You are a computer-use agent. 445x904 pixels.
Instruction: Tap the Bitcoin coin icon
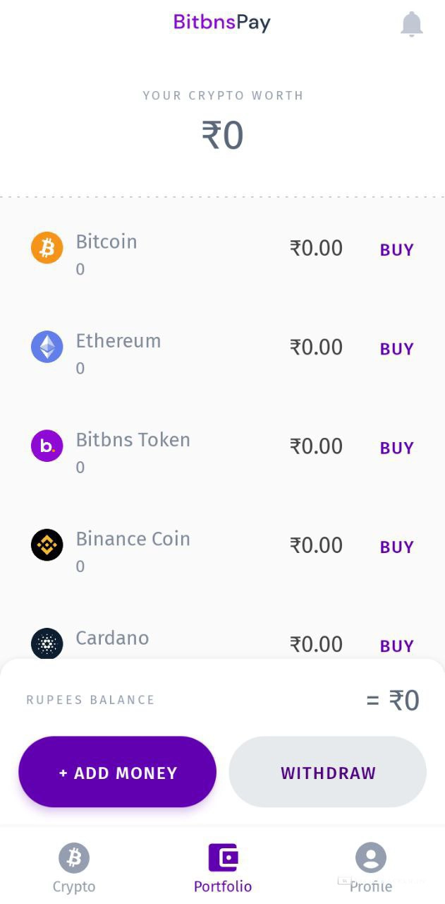47,249
